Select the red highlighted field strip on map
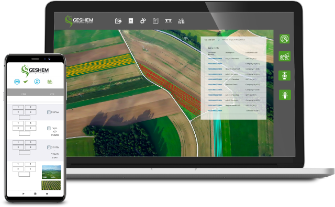The height and width of the screenshot is (207, 335). pos(170,89)
